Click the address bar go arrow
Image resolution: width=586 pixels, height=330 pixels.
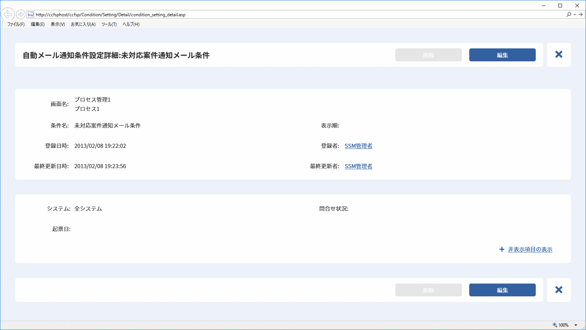click(580, 14)
